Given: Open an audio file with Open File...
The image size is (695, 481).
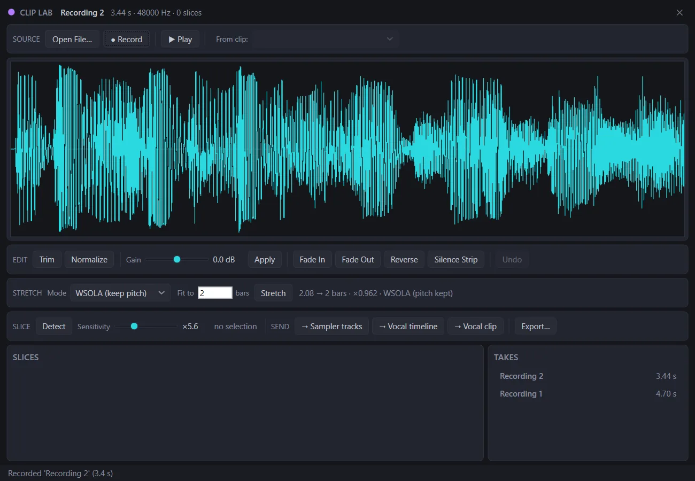Looking at the screenshot, I should (x=72, y=39).
